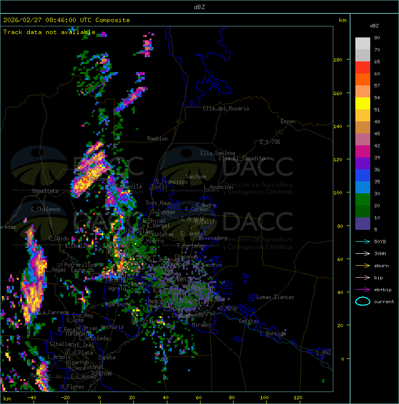Click the 'Tres_Mayo' place label
The width and height of the screenshot is (399, 404).
158,203
